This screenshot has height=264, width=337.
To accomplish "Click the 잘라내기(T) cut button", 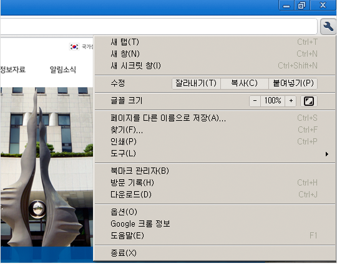I will click(196, 83).
